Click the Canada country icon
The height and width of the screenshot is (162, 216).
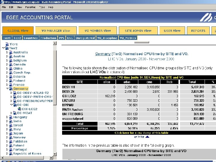pyautogui.click(x=11, y=64)
